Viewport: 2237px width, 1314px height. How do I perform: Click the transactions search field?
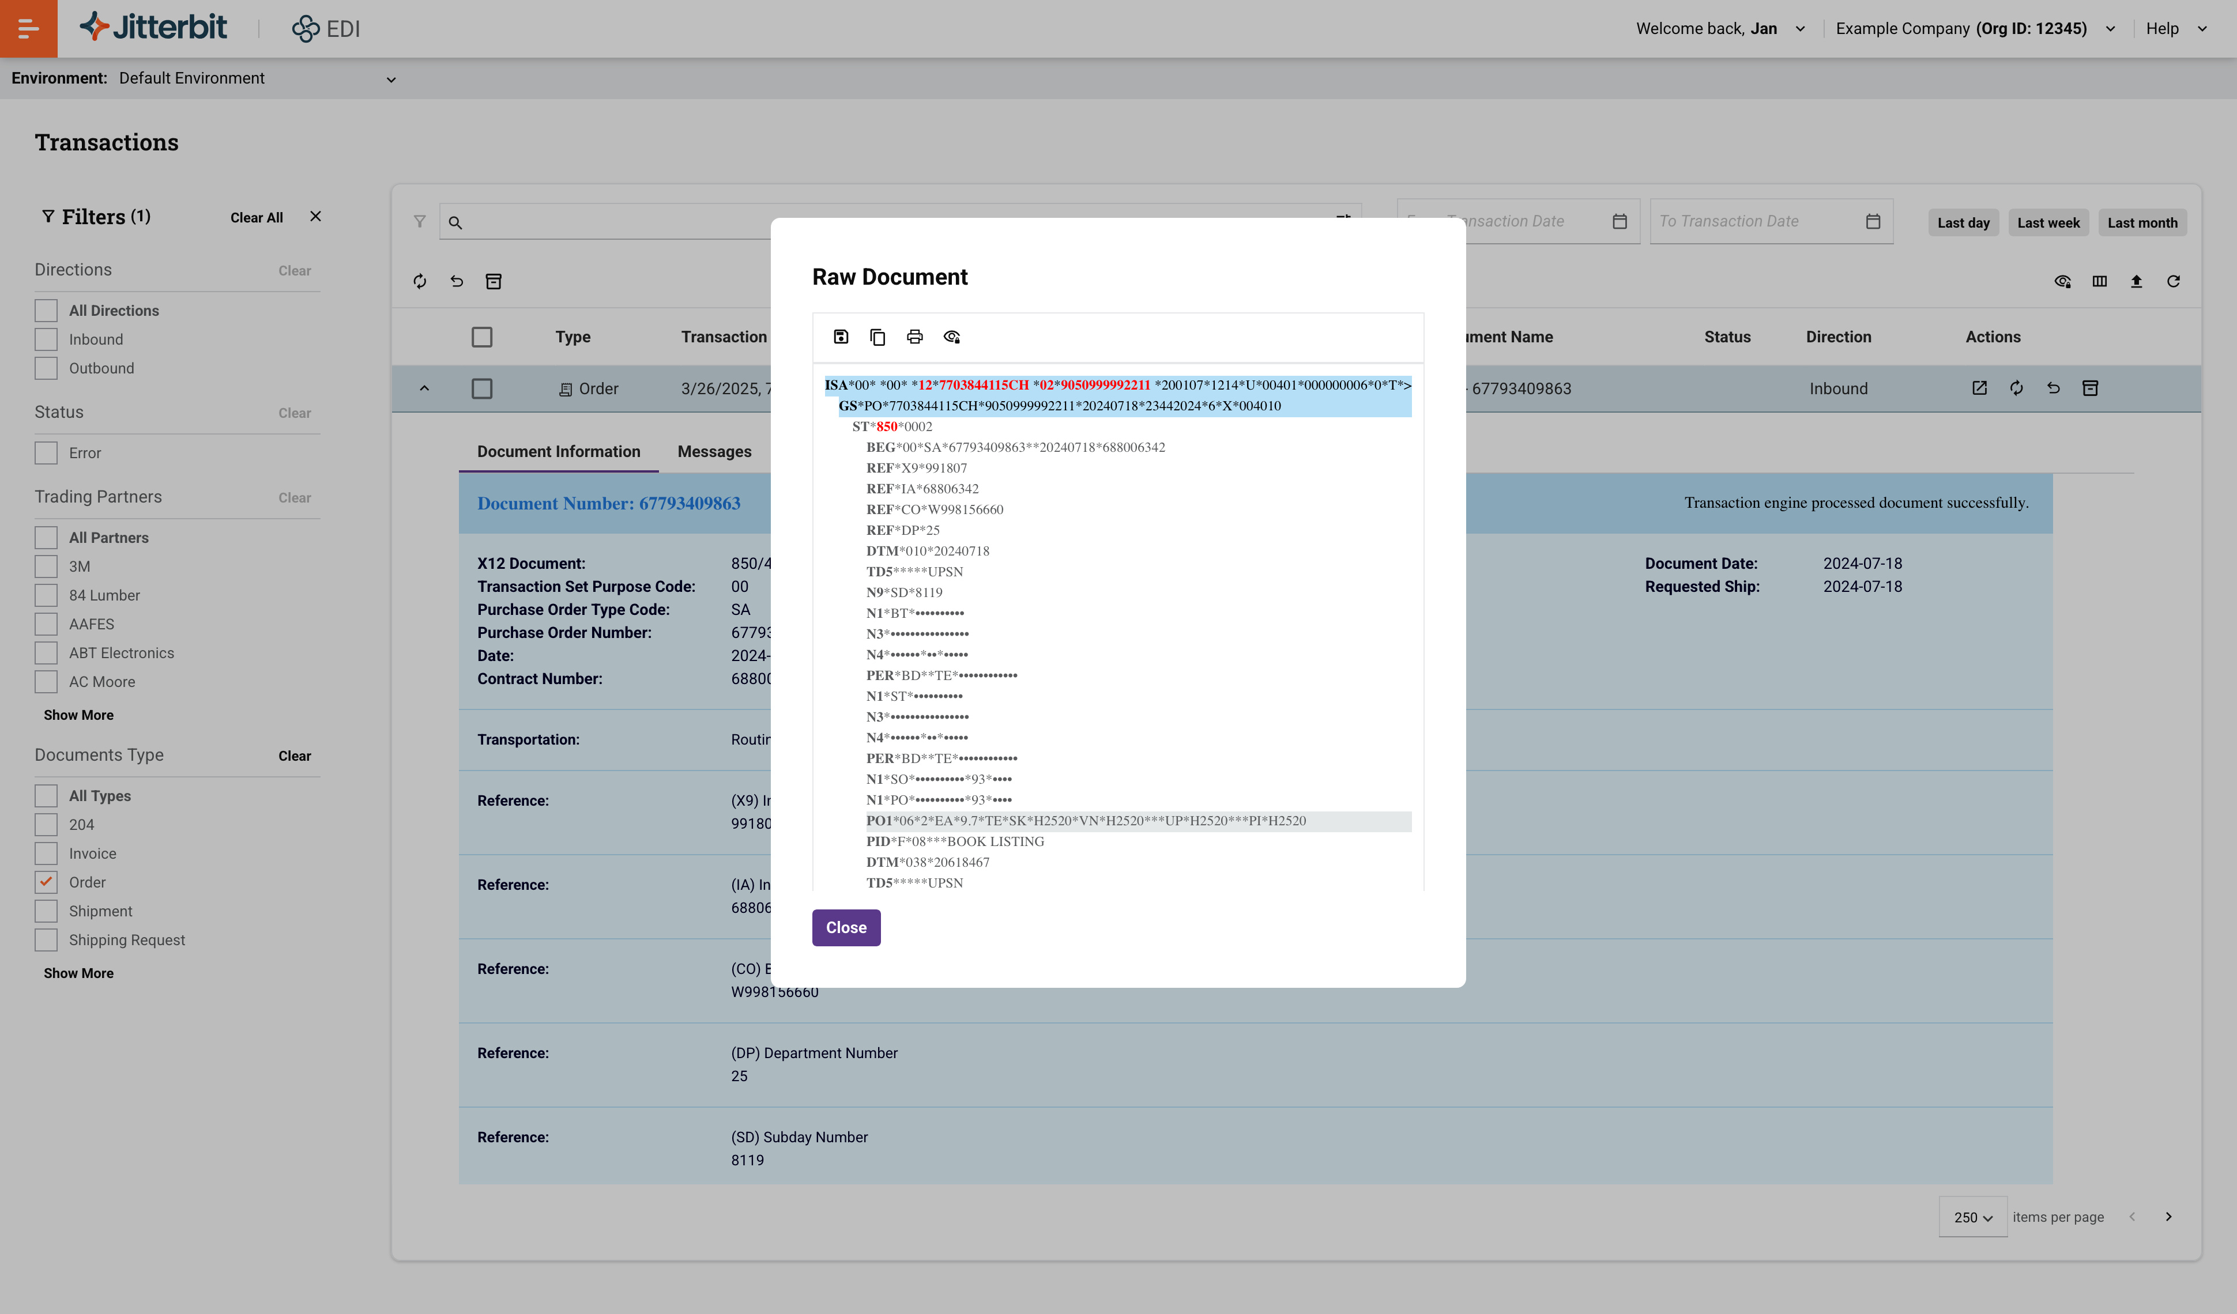[x=899, y=222]
